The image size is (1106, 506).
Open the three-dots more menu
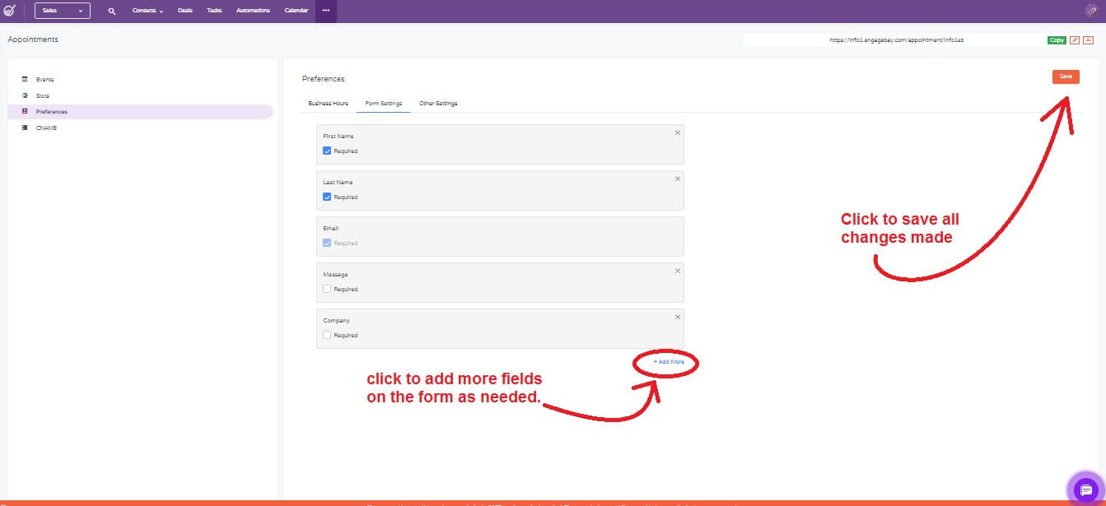[x=326, y=11]
